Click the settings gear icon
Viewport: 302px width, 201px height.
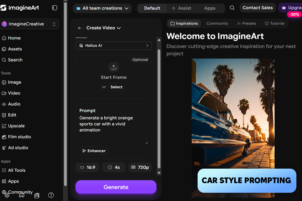(x=7, y=195)
